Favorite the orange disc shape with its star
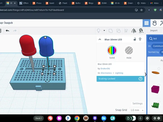The width and height of the screenshot is (163, 122). (159, 68)
